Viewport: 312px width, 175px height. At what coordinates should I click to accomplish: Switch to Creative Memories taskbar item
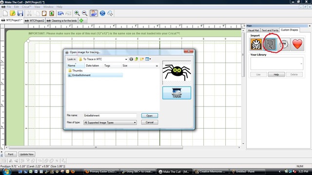click(x=211, y=172)
